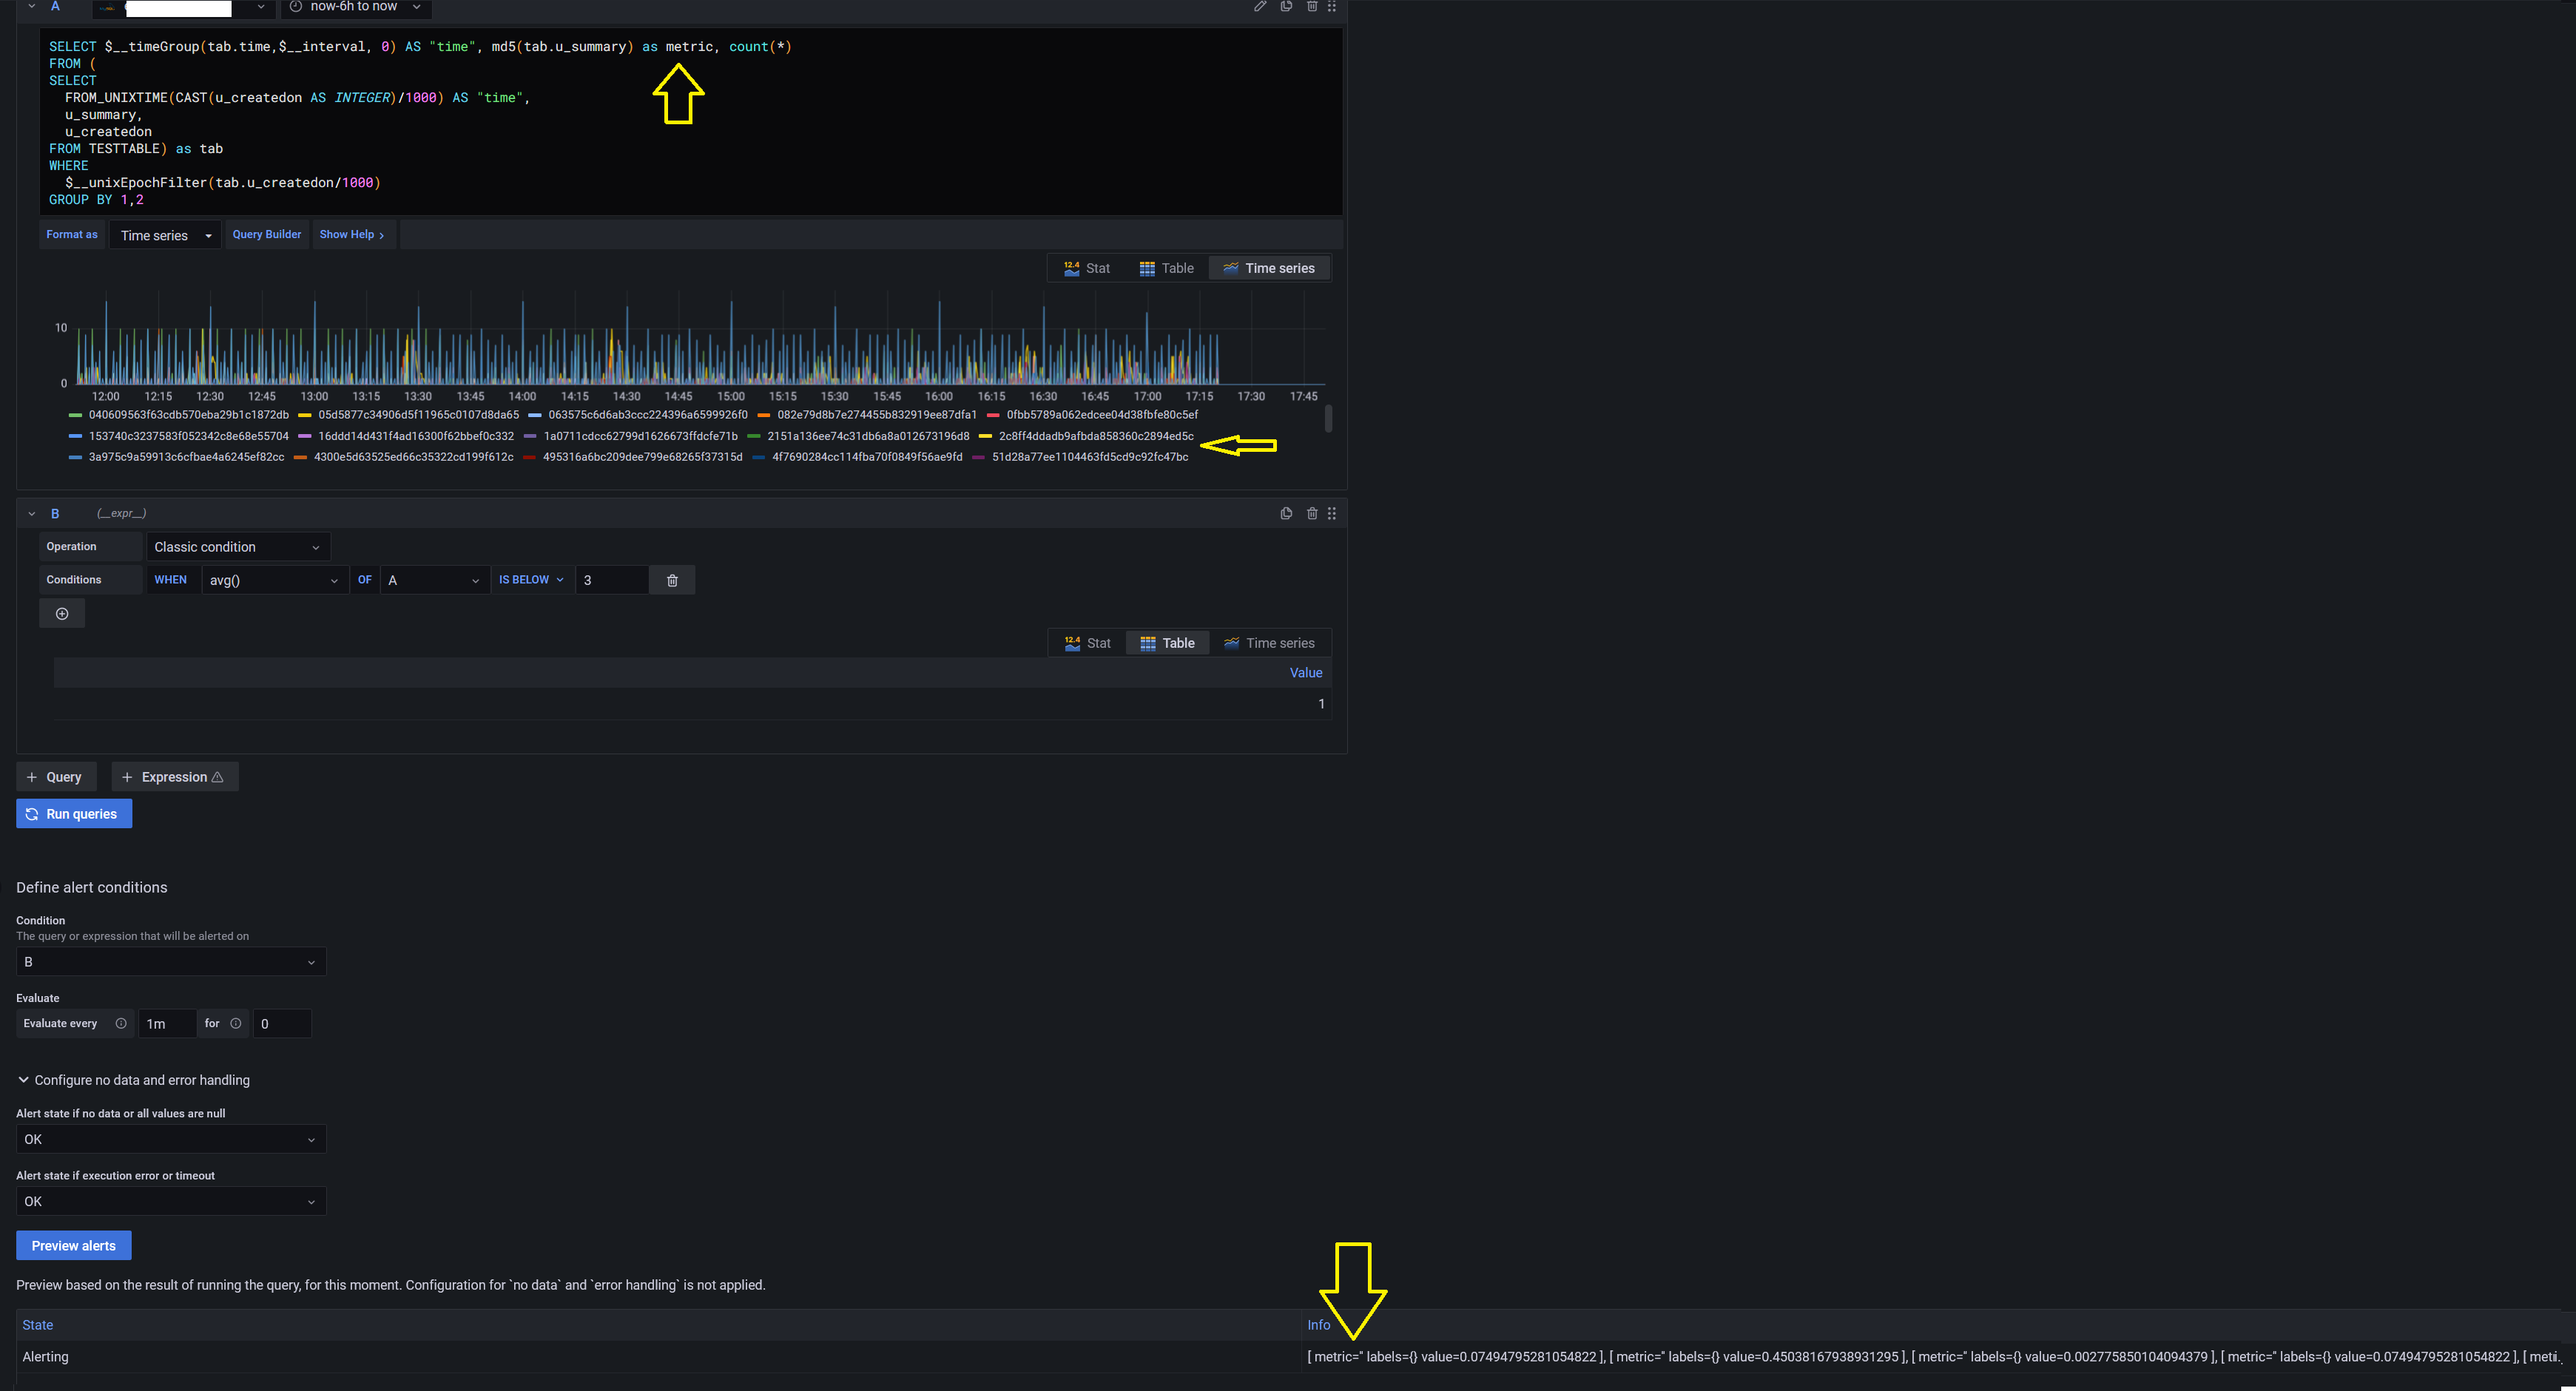The height and width of the screenshot is (1391, 2576).
Task: Delete query A via its trash icon
Action: click(1311, 7)
